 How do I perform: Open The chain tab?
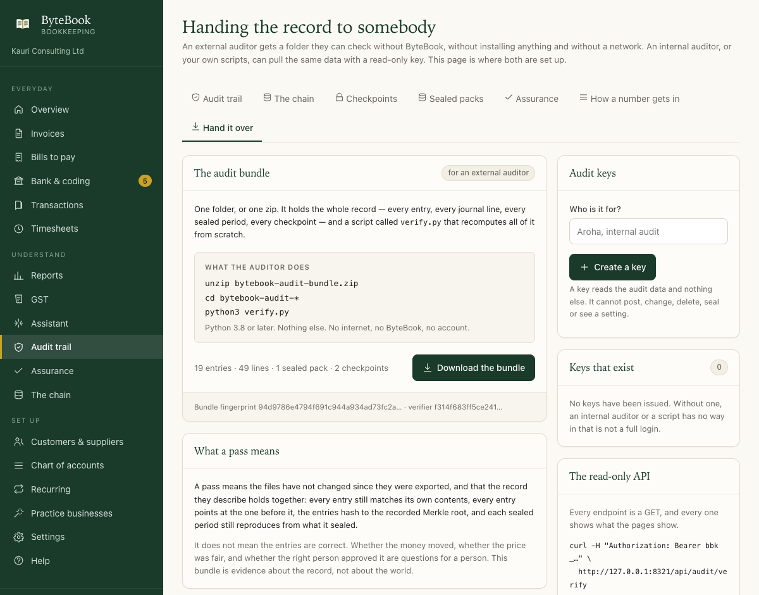coord(288,99)
